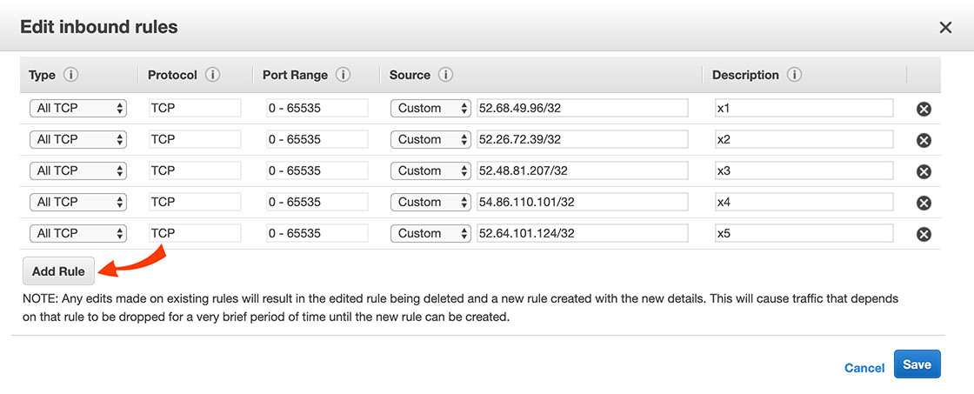Open Type dropdown for rule x3
The image size is (974, 394).
tap(78, 170)
